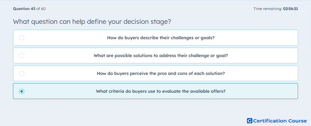Click the 'Time remaining:' label
Screen dimensions: 311x126
tap(268, 9)
